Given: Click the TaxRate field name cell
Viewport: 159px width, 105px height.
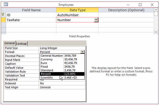Looking at the screenshot, I should (31, 20).
